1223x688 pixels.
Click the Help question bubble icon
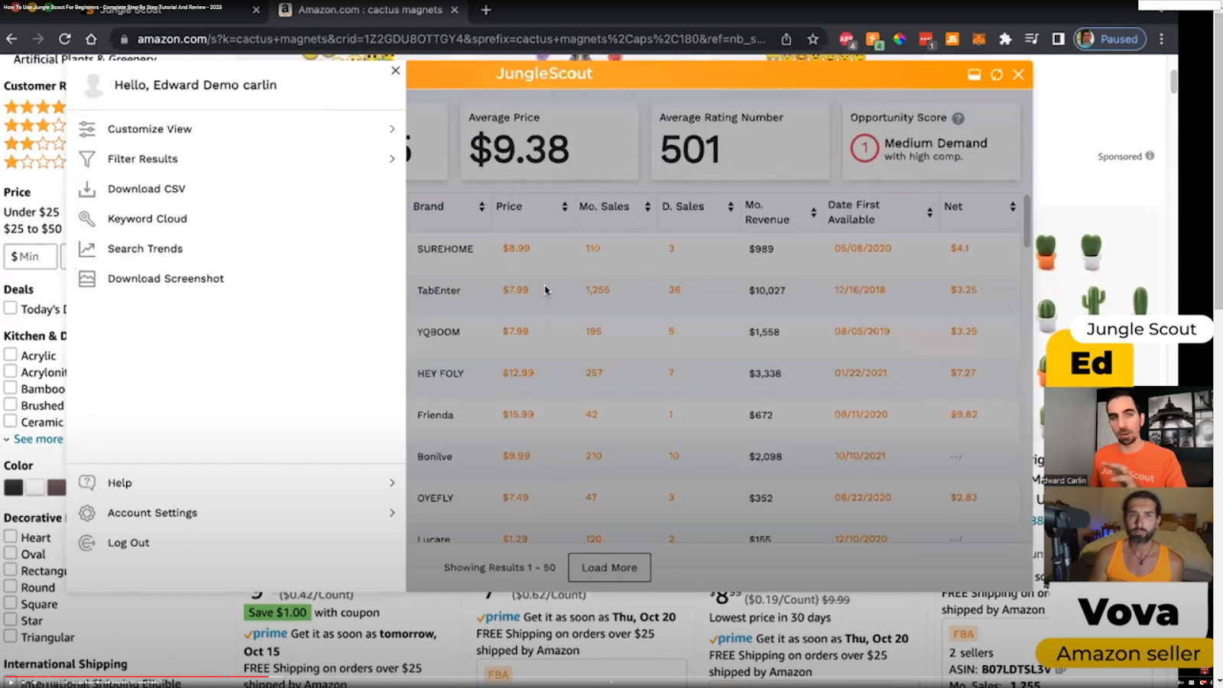(x=87, y=482)
